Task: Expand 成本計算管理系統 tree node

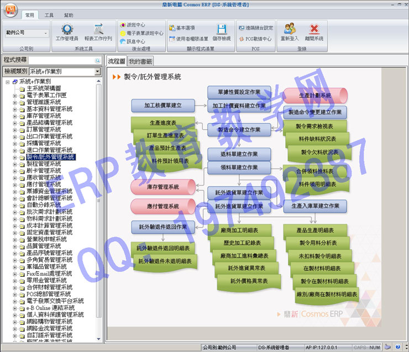Action: point(15,226)
